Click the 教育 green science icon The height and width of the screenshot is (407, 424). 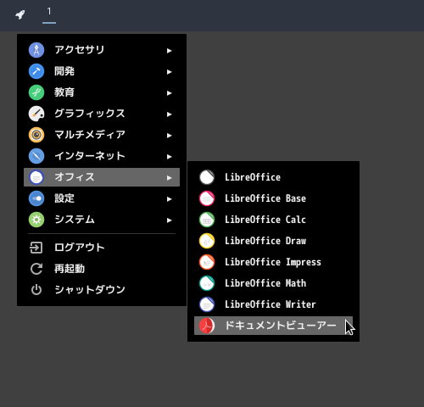tap(36, 92)
